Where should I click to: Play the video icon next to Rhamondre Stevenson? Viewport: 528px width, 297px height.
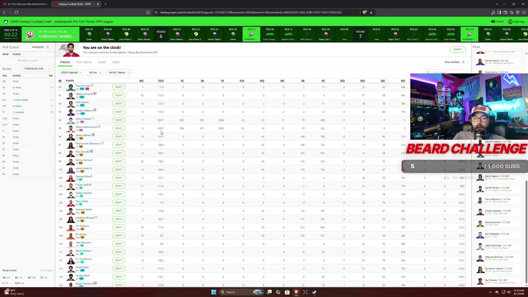pos(102,143)
